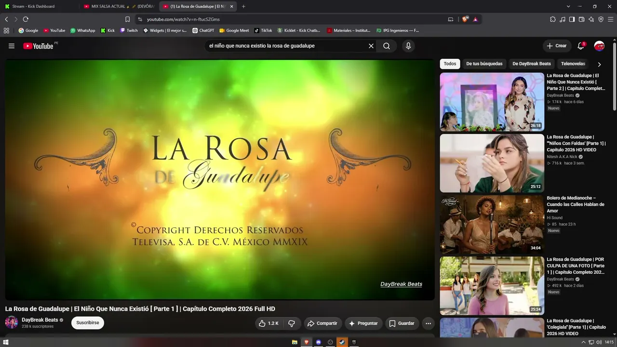Like the video with thumbs up

(x=269, y=323)
